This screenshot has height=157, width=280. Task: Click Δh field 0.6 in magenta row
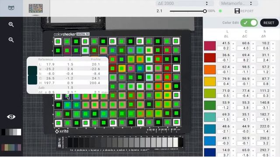pyautogui.click(x=263, y=48)
